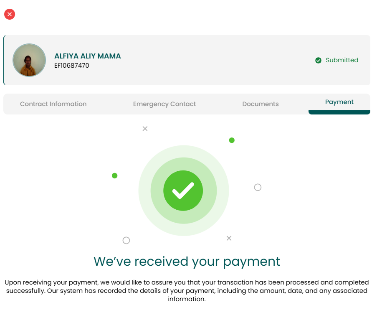The image size is (377, 310).
Task: Click the large green checkmark success icon
Action: click(183, 191)
